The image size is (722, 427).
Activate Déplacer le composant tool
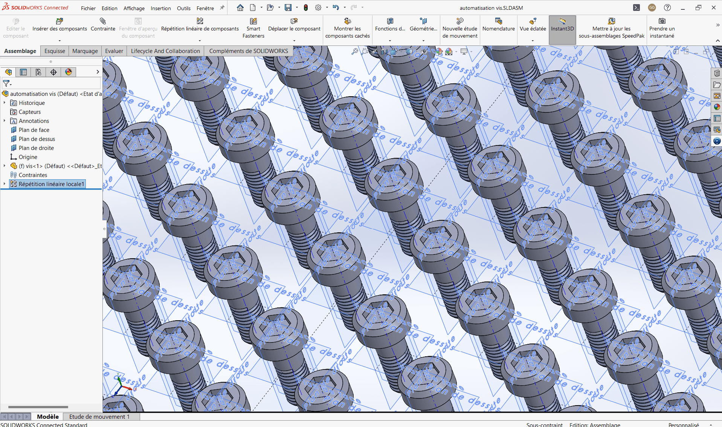point(294,25)
